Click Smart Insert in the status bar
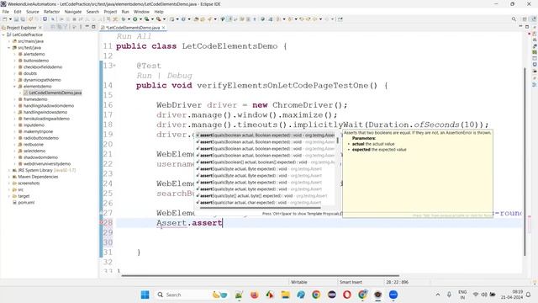The width and height of the screenshot is (538, 303). (x=351, y=282)
